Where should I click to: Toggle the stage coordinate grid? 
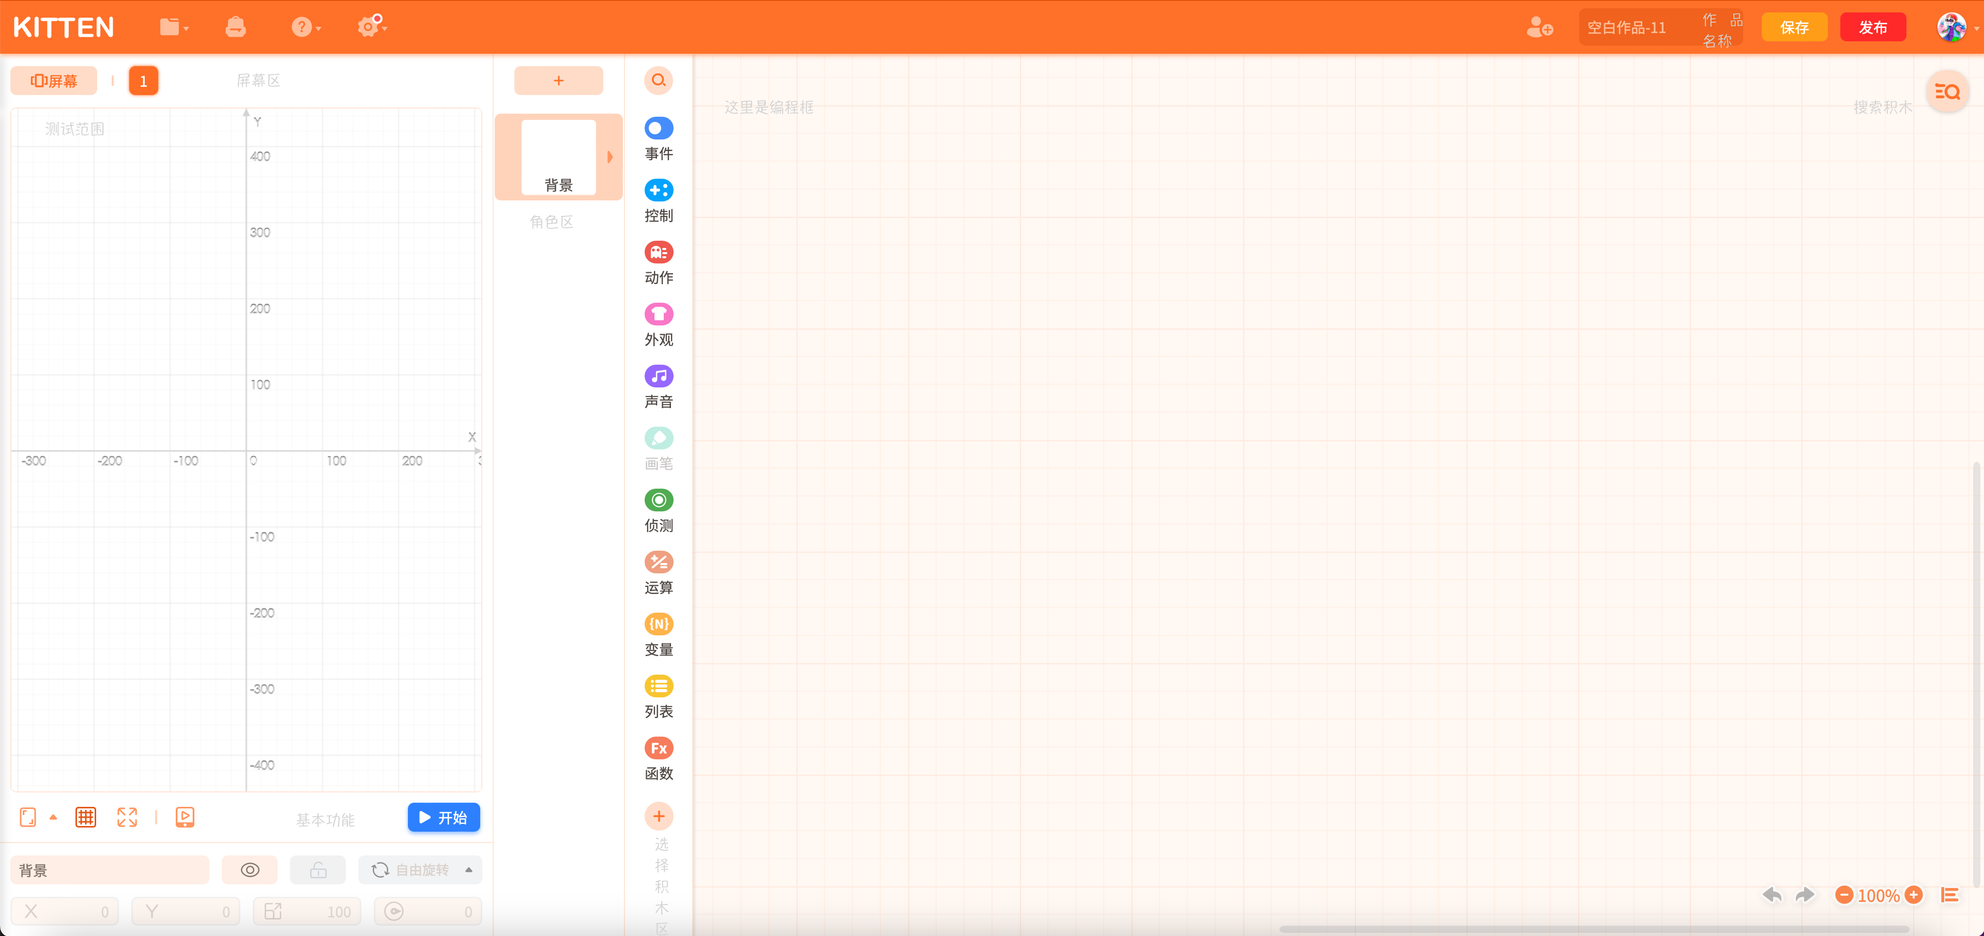[x=85, y=818]
